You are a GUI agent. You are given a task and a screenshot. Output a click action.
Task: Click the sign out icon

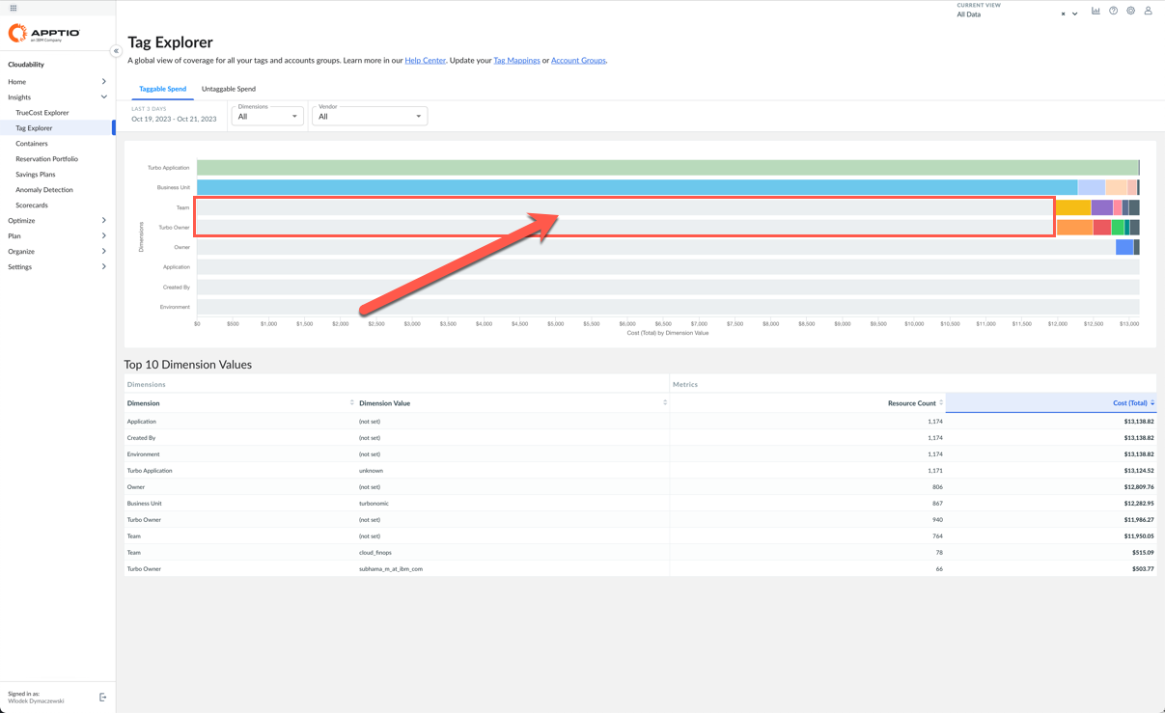click(x=103, y=697)
